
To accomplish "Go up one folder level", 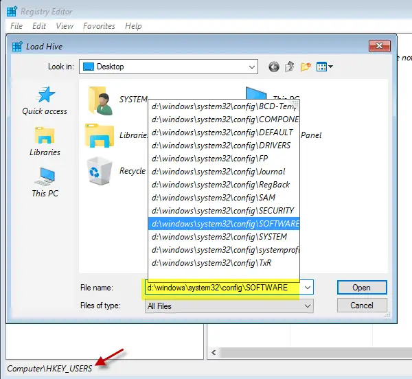I will coord(290,67).
